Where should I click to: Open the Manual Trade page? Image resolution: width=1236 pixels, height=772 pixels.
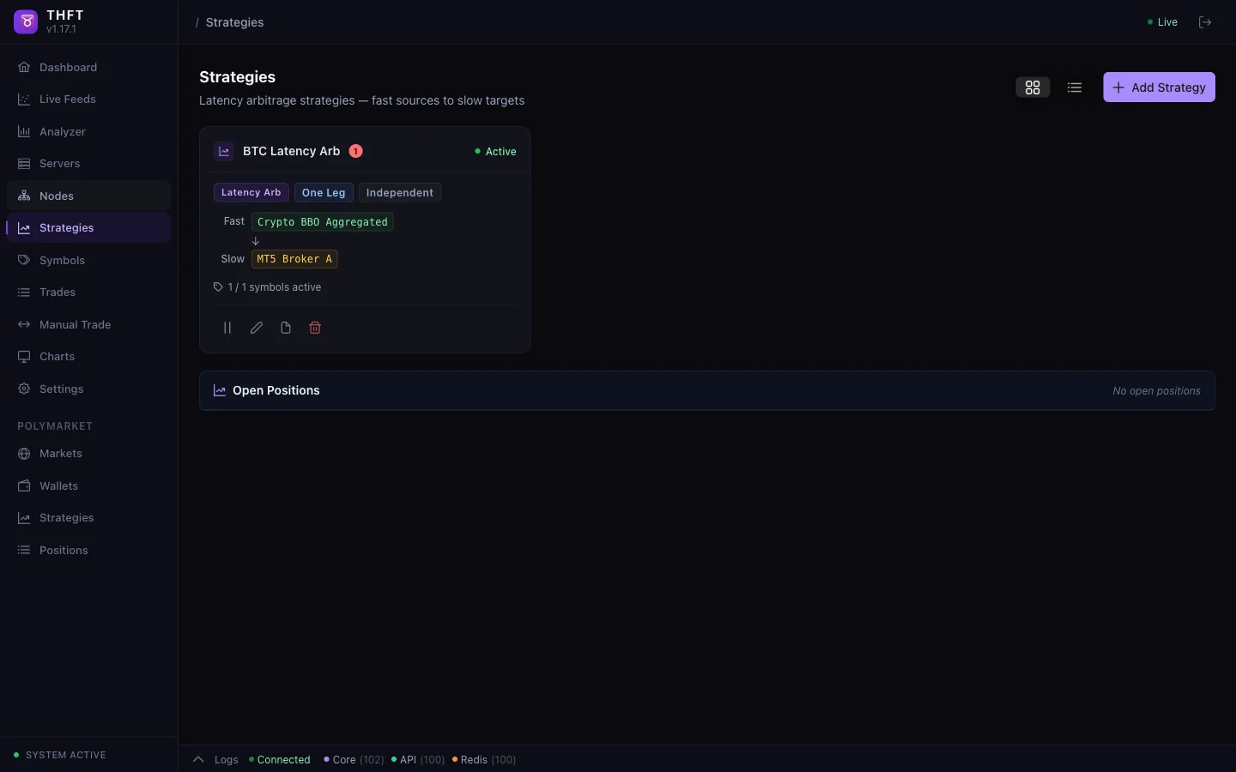point(75,325)
